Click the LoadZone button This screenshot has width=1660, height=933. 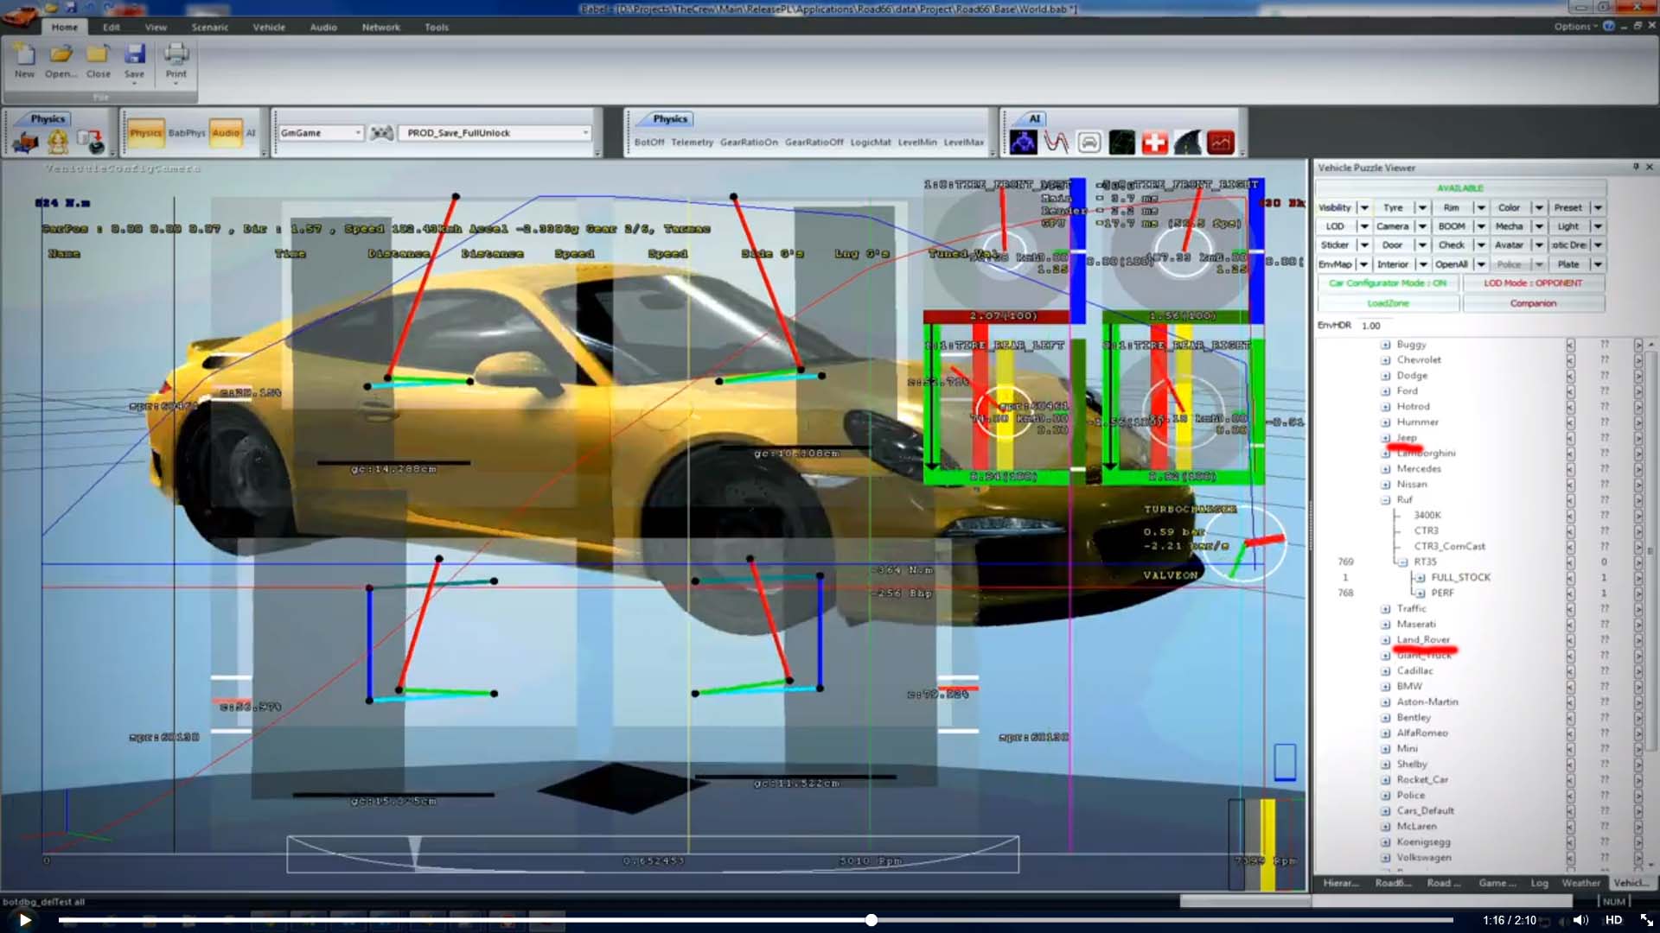pyautogui.click(x=1388, y=303)
